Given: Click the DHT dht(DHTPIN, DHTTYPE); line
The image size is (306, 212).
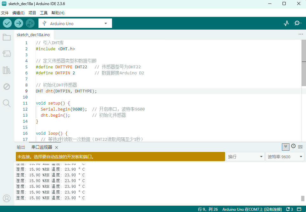Looking at the screenshot, I should click(x=66, y=91).
